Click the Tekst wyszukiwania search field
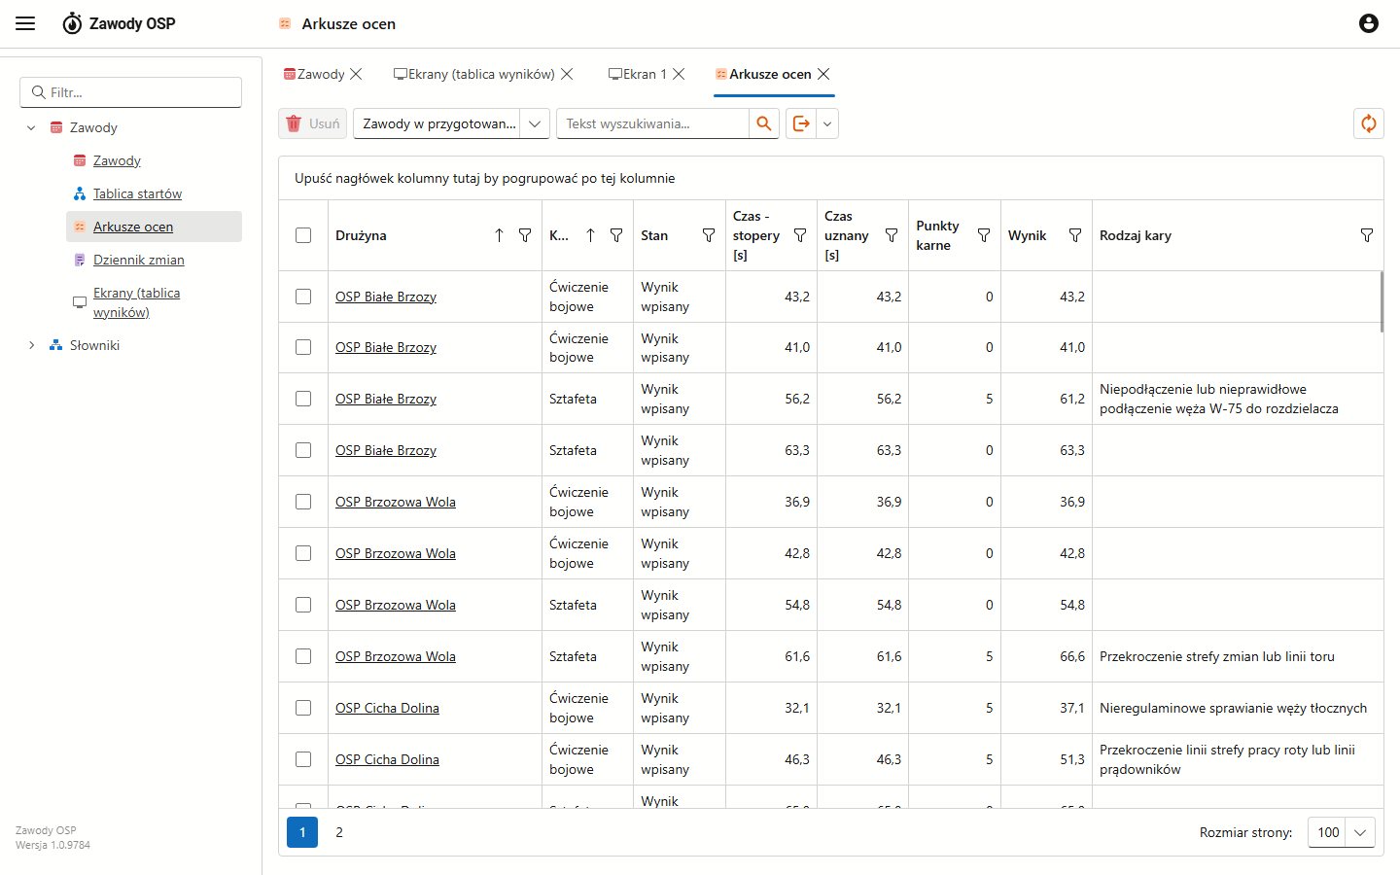 point(652,123)
